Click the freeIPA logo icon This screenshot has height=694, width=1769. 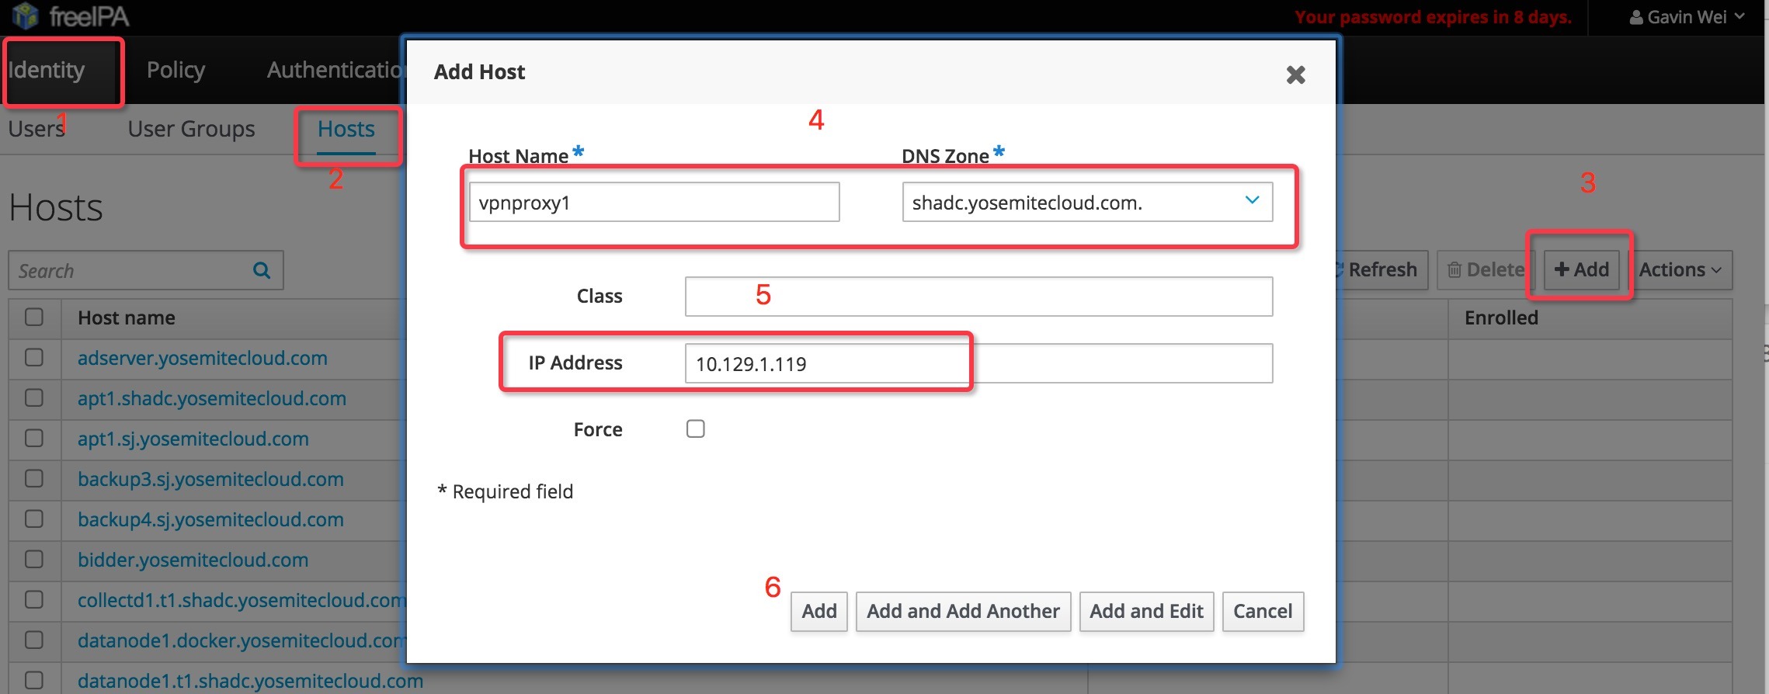[25, 16]
